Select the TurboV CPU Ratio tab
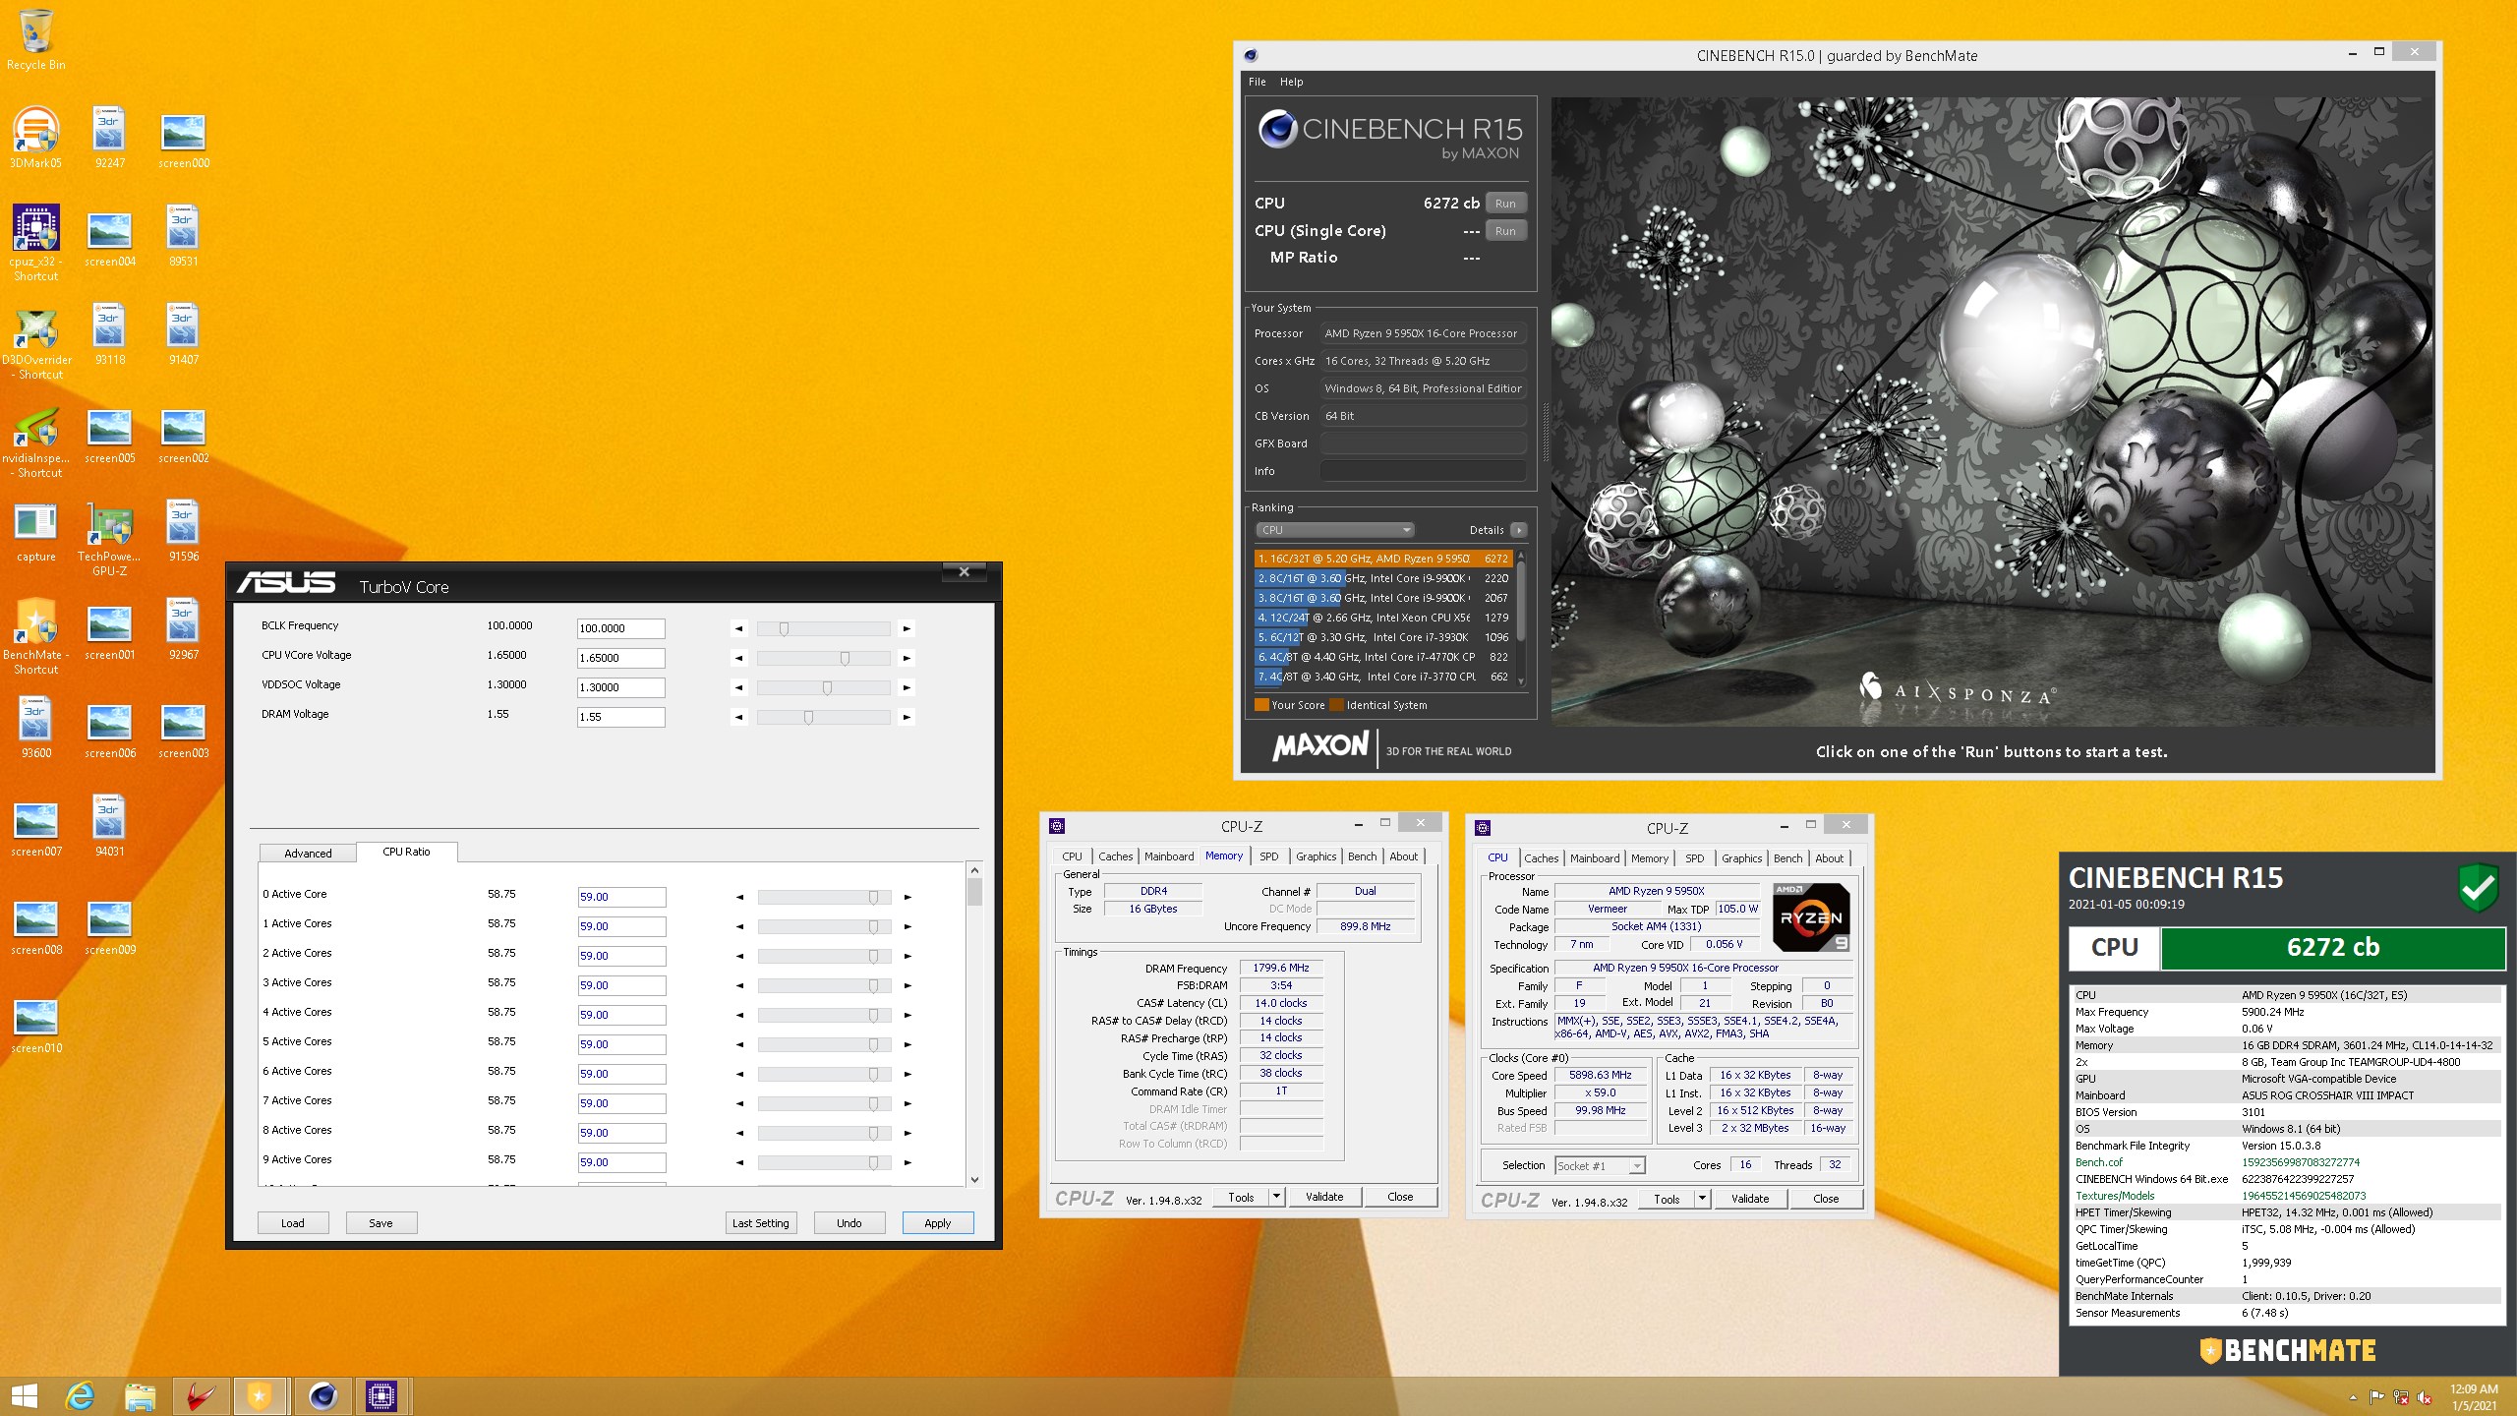This screenshot has height=1416, width=2517. (x=406, y=852)
